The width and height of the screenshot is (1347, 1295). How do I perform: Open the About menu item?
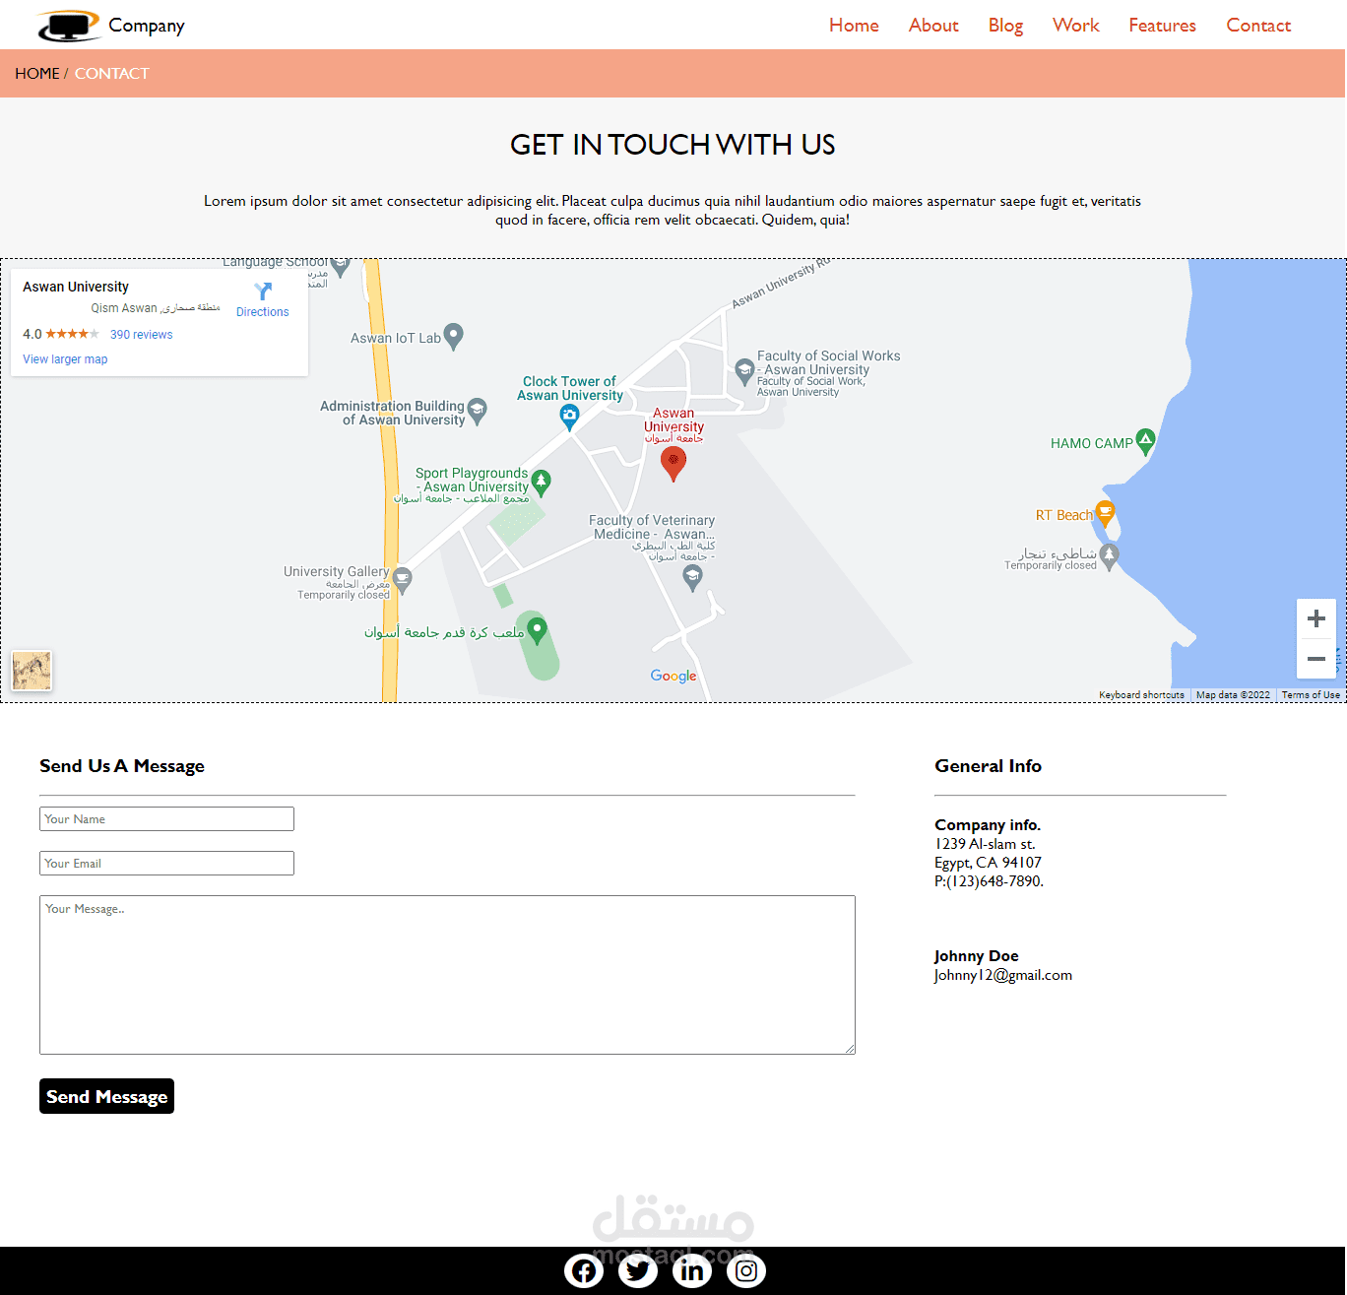(x=933, y=26)
